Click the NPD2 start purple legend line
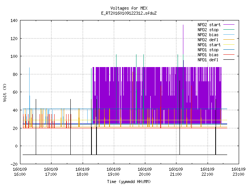The height and width of the screenshot is (185, 246). coord(229,25)
